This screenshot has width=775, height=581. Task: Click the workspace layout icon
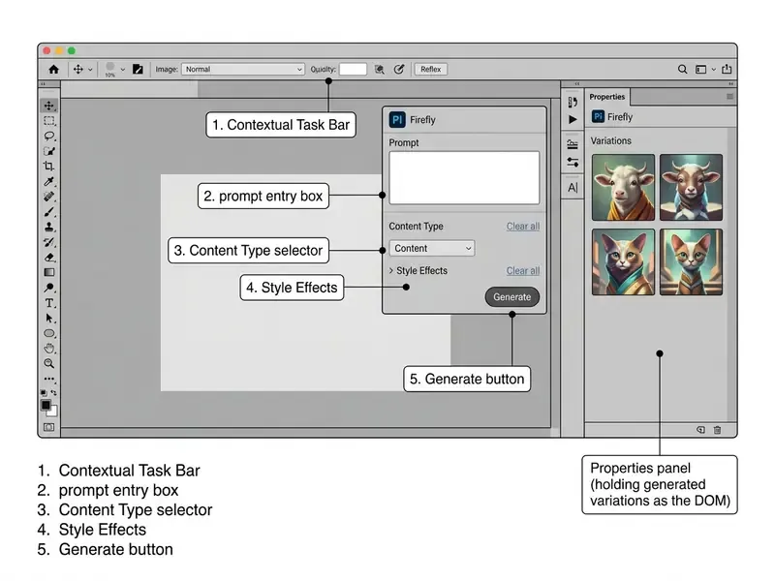(x=700, y=70)
